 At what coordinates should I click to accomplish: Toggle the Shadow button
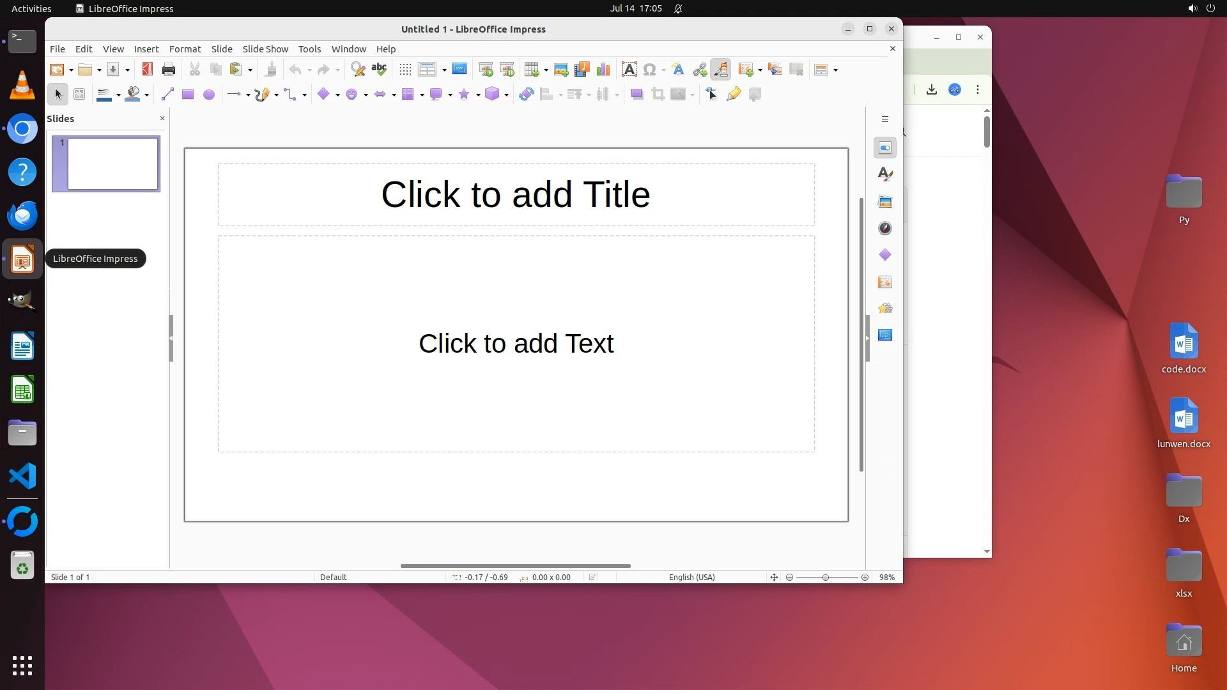pyautogui.click(x=637, y=95)
